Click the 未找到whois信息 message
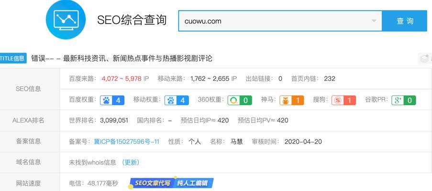432x191 pixels. 93,162
